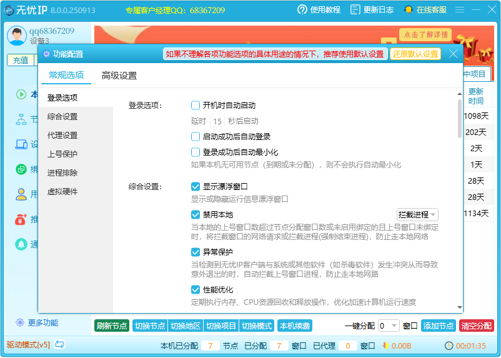The width and height of the screenshot is (501, 358).
Task: Click scrollbar up arrow in settings dialog
Action: (460, 94)
